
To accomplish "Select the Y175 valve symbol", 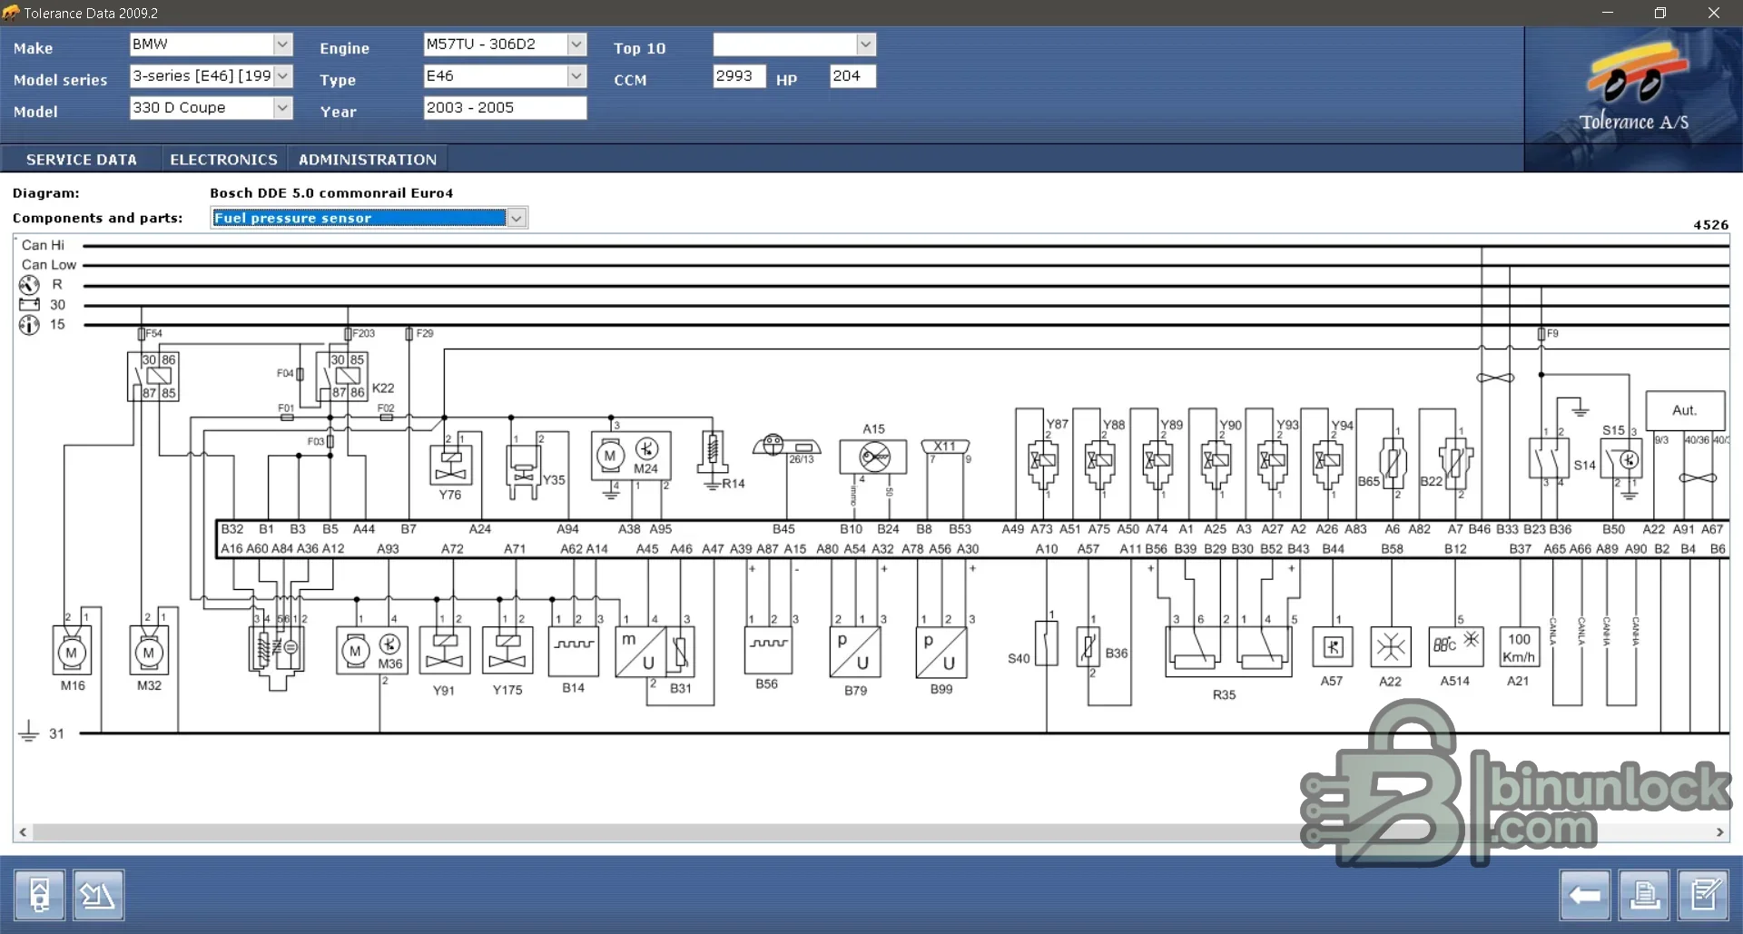I will click(x=507, y=650).
